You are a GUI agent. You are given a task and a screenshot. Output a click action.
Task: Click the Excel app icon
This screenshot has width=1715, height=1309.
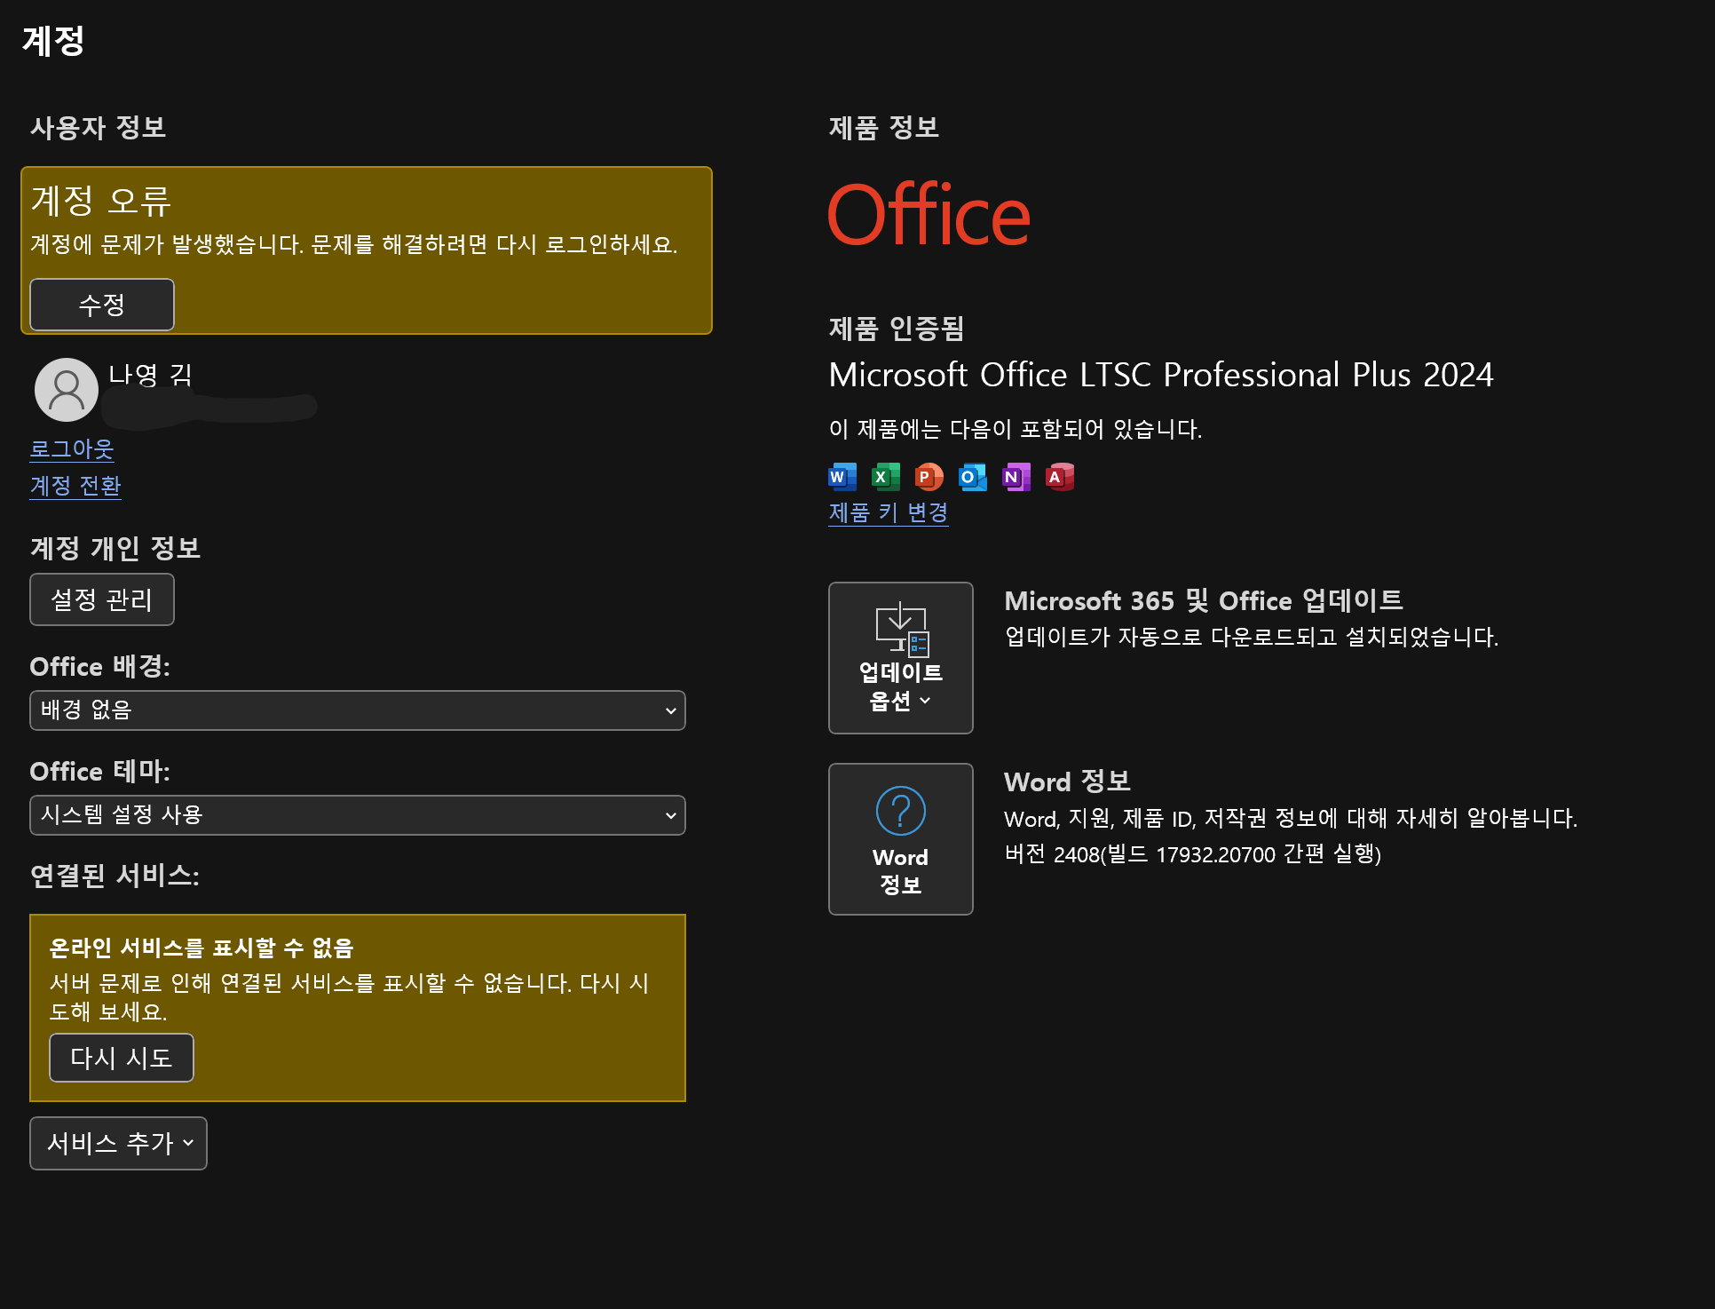886,477
